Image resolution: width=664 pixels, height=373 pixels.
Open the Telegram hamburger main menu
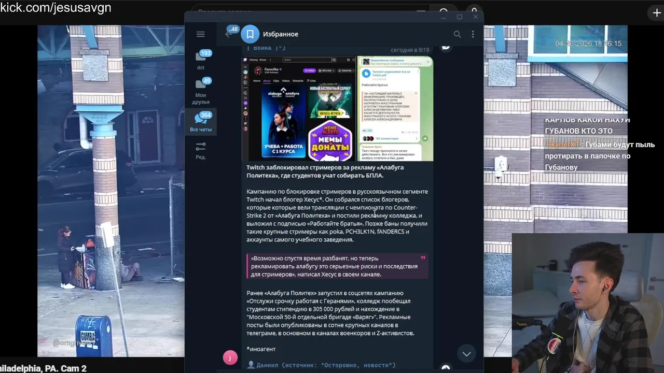(x=201, y=34)
